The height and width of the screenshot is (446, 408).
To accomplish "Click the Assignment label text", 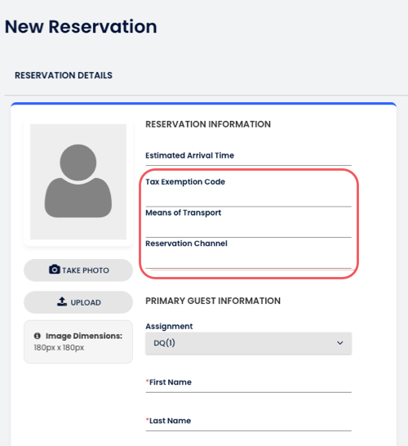I will (x=169, y=326).
